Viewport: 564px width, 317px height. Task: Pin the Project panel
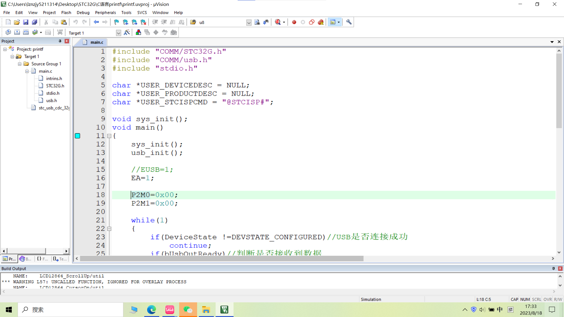[x=60, y=41]
